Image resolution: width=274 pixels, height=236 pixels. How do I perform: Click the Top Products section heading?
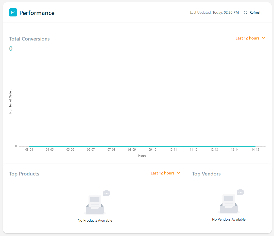click(x=24, y=174)
